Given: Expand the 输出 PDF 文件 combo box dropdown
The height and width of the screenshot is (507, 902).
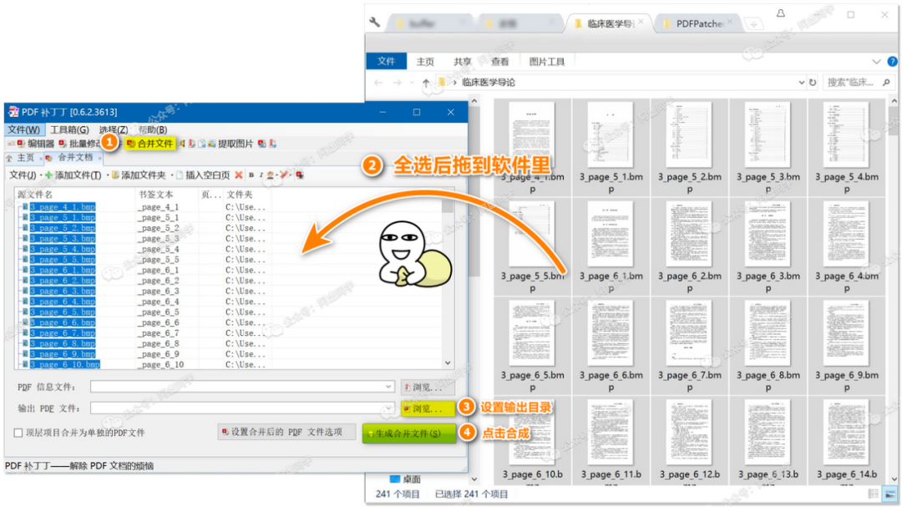Looking at the screenshot, I should coord(388,408).
